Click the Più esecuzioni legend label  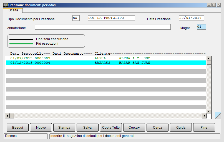coord(47,43)
